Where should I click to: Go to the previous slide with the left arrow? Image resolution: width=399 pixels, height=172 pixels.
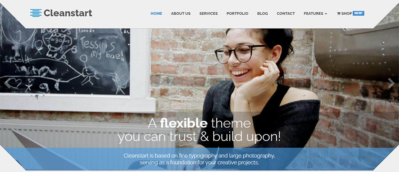coord(8,83)
